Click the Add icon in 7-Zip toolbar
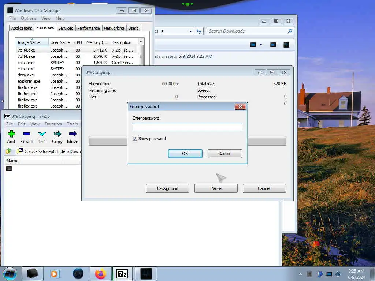 pyautogui.click(x=11, y=134)
